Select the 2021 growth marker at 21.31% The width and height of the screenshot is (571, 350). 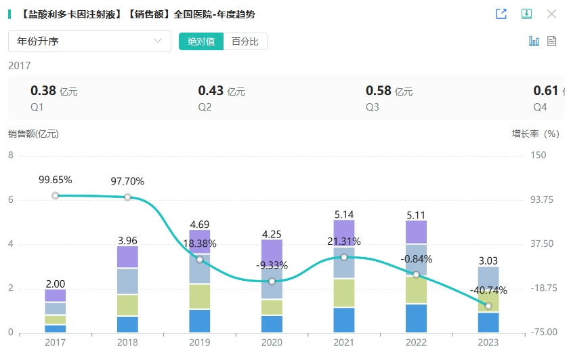344,257
